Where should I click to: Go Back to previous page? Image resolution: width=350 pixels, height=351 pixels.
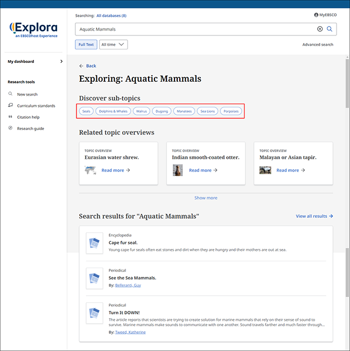point(91,66)
